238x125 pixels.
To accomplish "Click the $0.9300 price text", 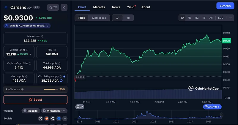I will pyautogui.click(x=18, y=18).
